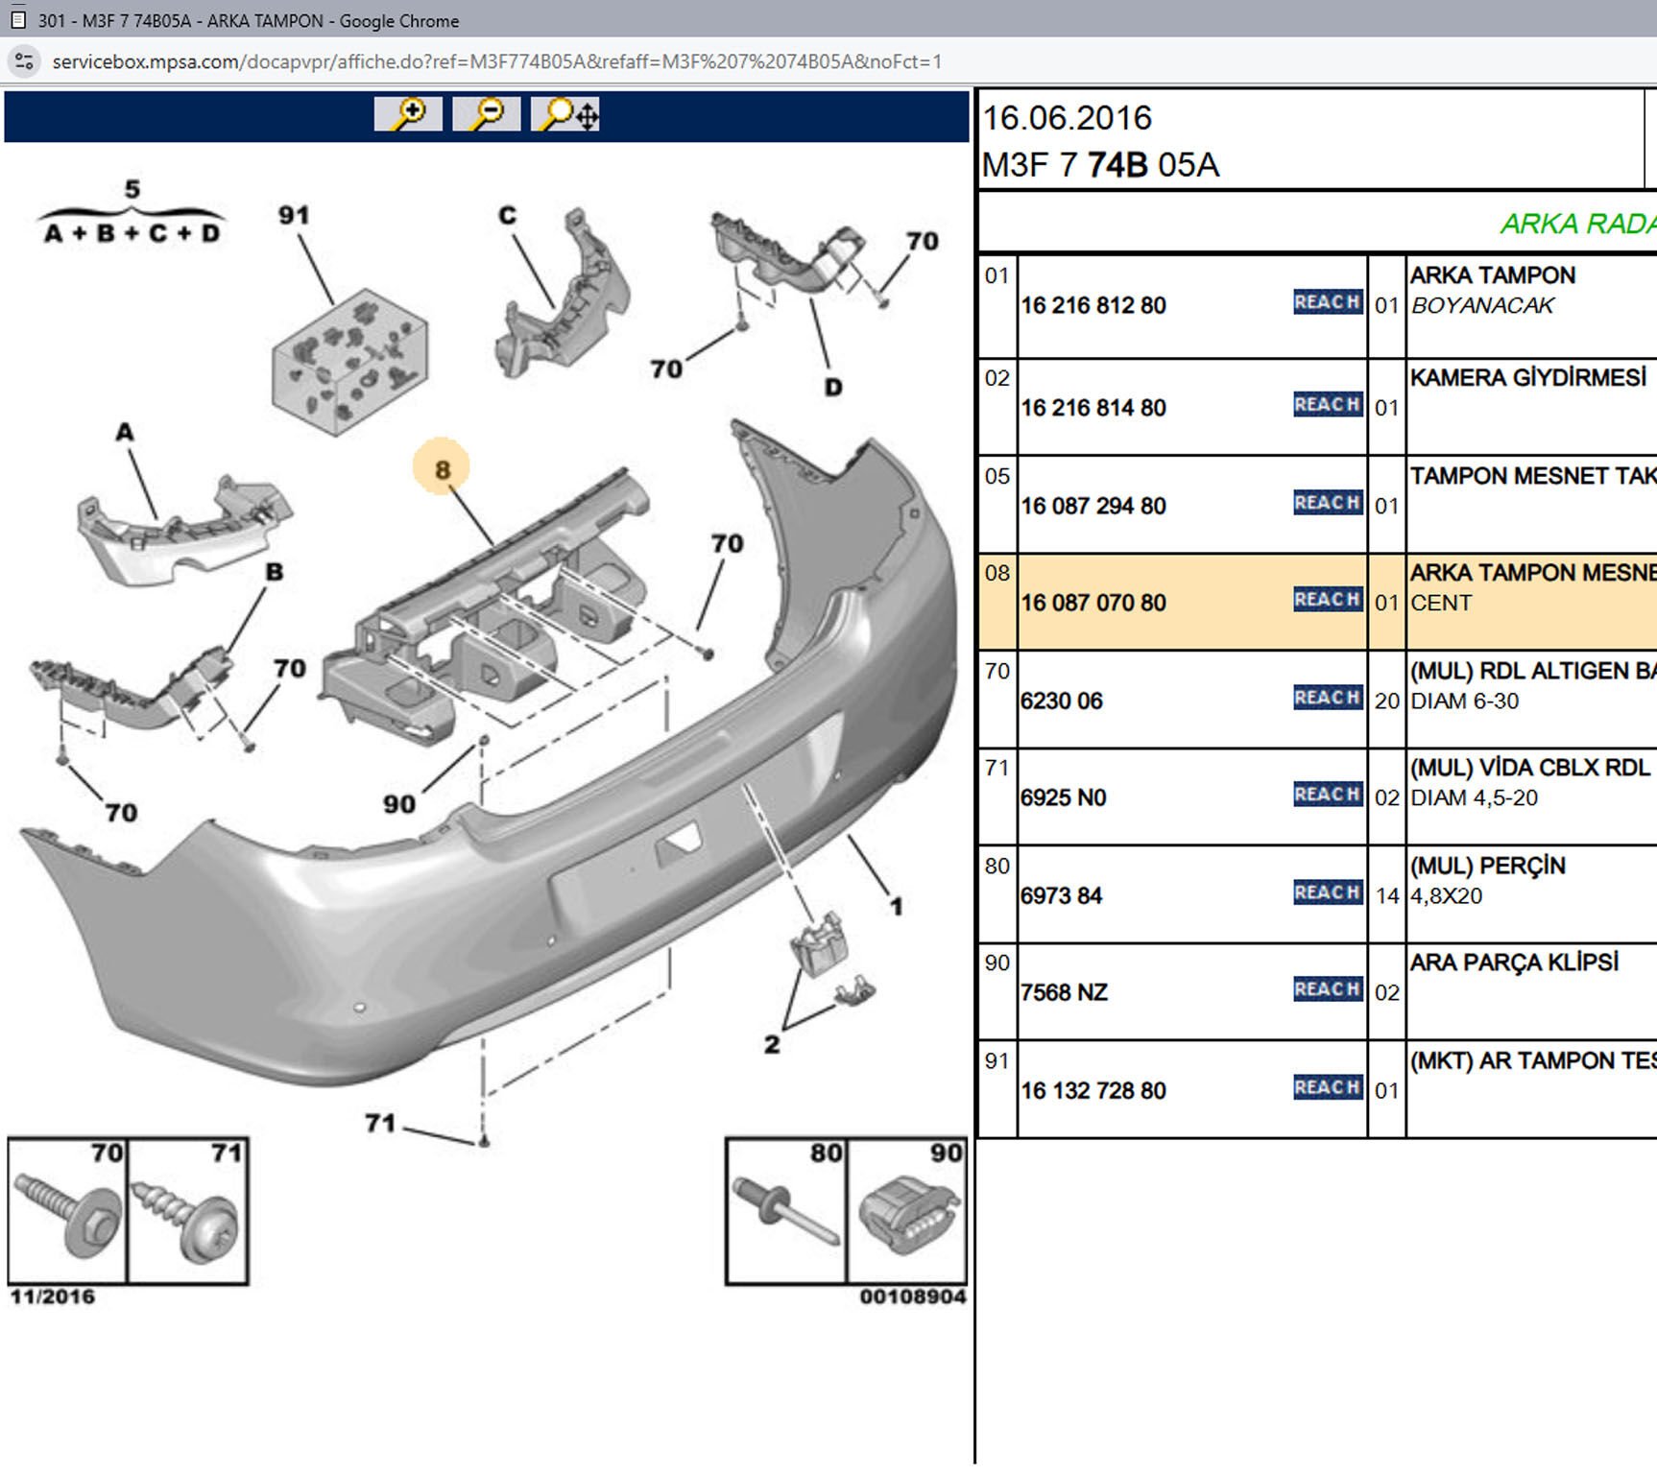
Task: Click the REACH badge for part 16 216 812 80
Action: point(1327,302)
